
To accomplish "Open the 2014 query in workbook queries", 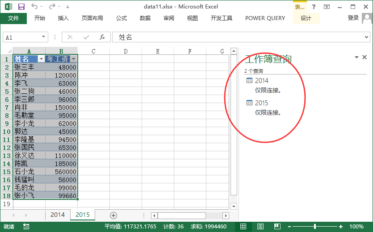I will (x=262, y=81).
